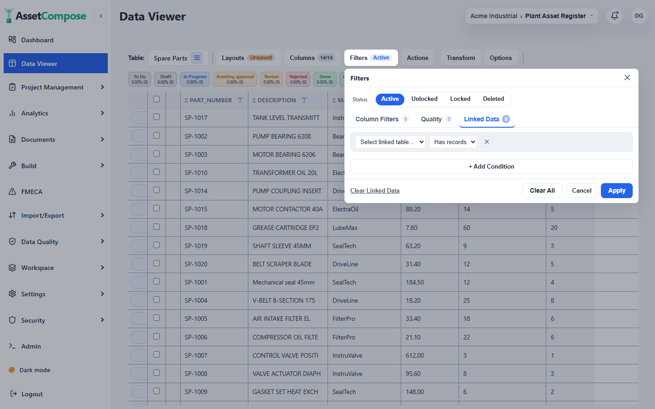Click the Analytics bar chart icon

pyautogui.click(x=12, y=113)
